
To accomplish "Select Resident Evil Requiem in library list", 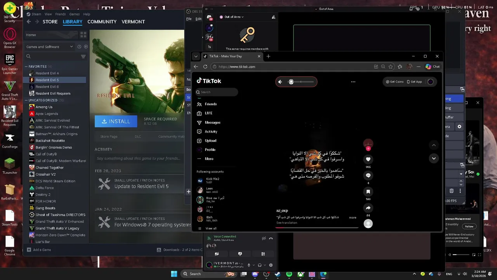I will (53, 93).
